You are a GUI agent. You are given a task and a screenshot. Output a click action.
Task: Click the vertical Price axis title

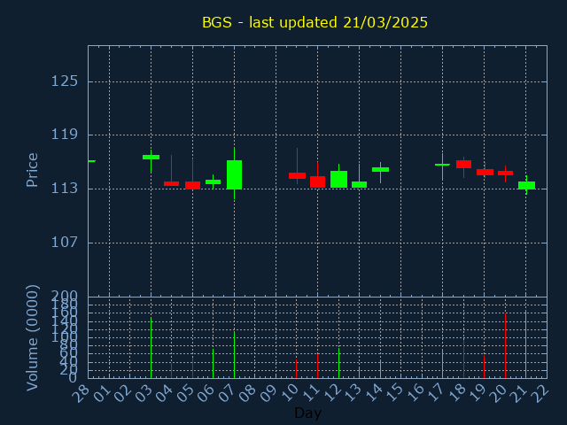[x=32, y=170]
